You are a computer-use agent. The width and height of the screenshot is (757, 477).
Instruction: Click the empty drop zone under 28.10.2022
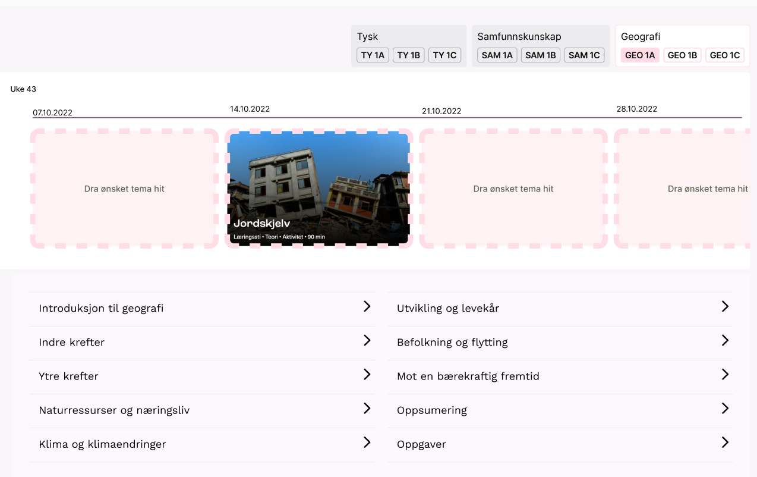(x=682, y=189)
